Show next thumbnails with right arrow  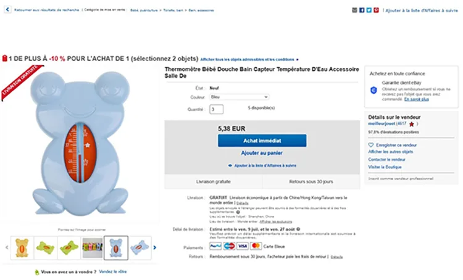point(155,247)
